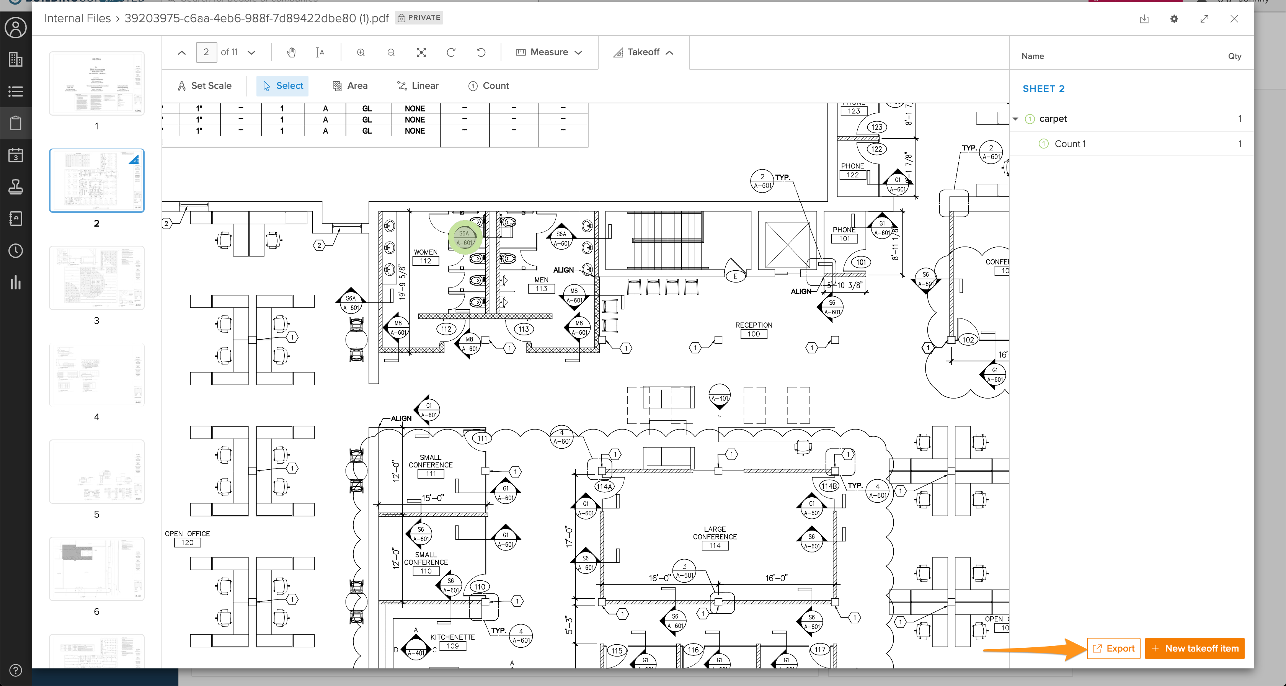This screenshot has height=686, width=1286.
Task: Fit the drawing to the screen
Action: [x=421, y=52]
